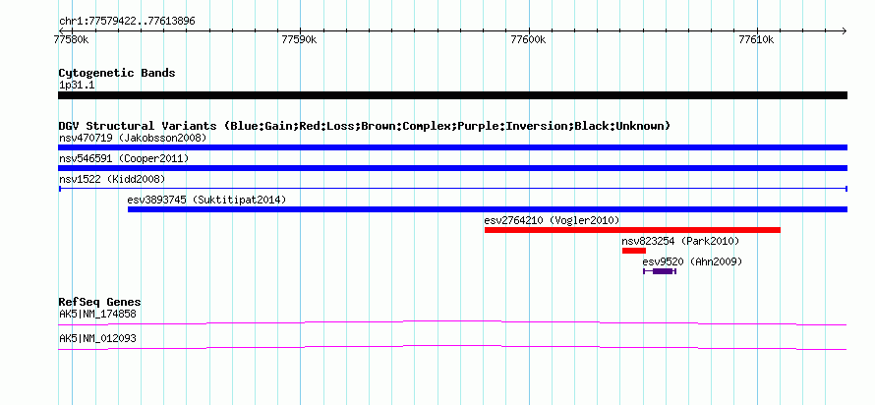Click the black 1p31.1 cytogenetic band bar
Image resolution: width=875 pixels, height=405 pixels.
[x=452, y=95]
